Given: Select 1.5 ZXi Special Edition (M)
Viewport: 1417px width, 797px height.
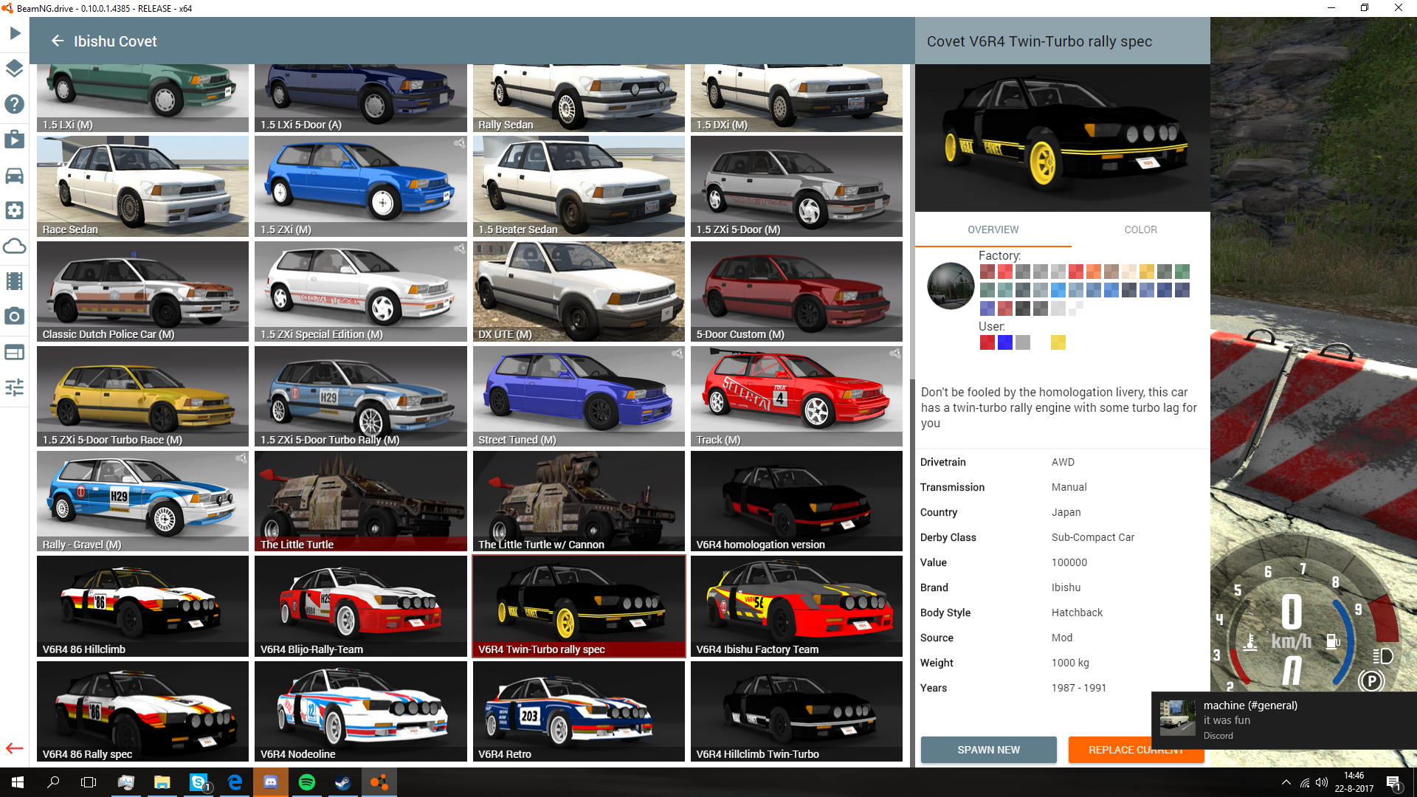Looking at the screenshot, I should click(361, 291).
